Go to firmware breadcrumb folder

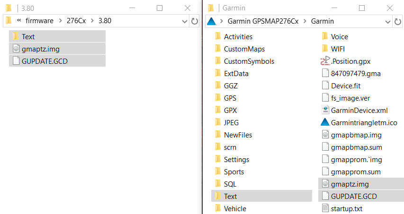(x=39, y=21)
